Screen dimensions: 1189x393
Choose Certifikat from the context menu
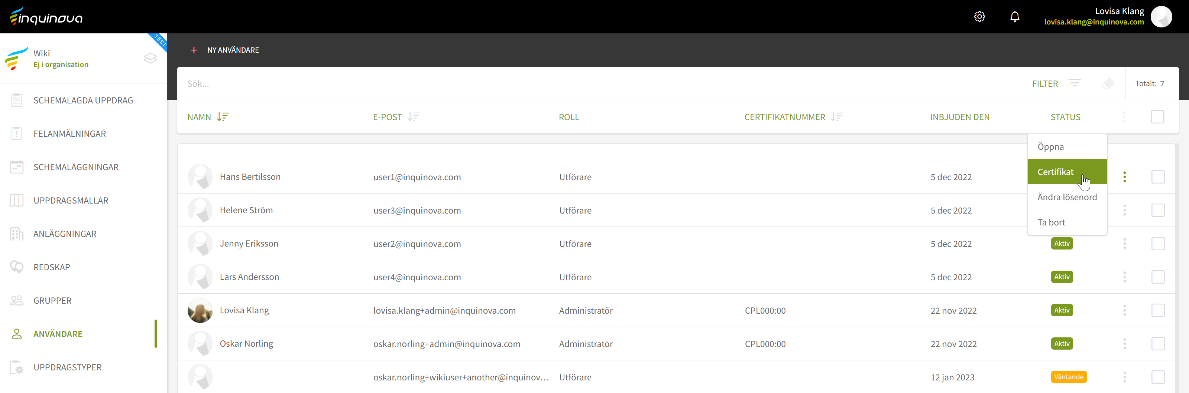tap(1056, 172)
